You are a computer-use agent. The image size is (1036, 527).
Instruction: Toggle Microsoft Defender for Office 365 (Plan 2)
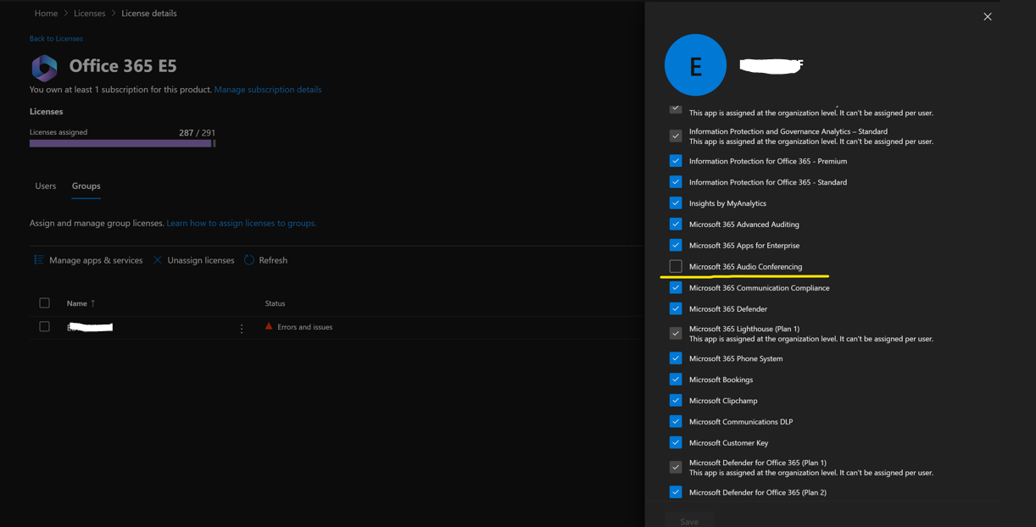676,491
